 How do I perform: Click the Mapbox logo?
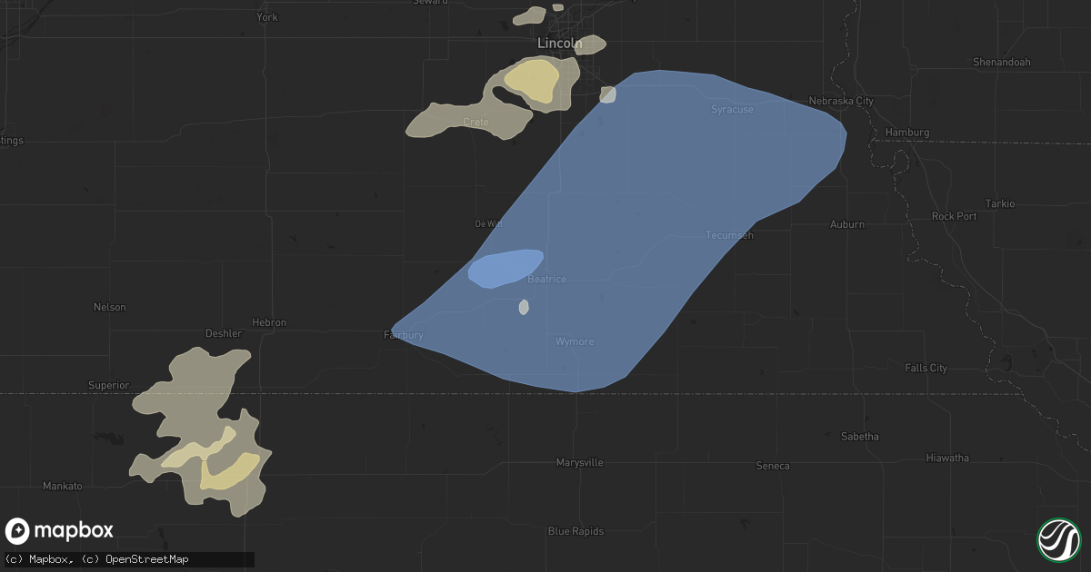pyautogui.click(x=60, y=531)
